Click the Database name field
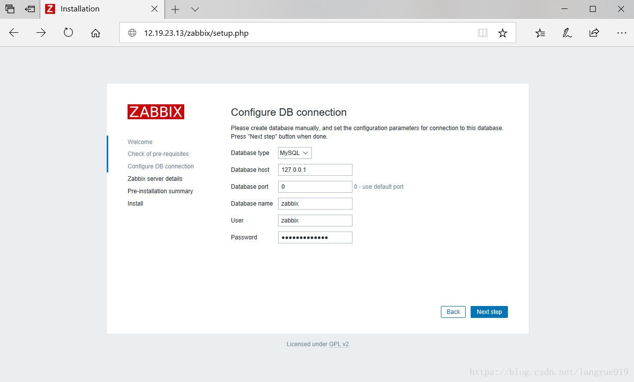This screenshot has width=634, height=382. pyautogui.click(x=315, y=204)
